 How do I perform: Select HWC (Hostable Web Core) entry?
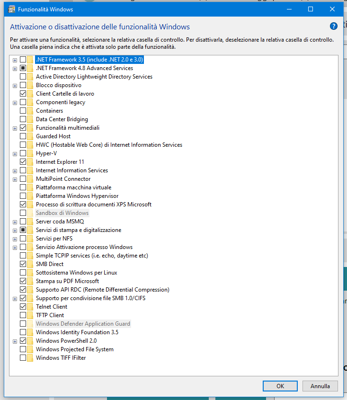[109, 145]
